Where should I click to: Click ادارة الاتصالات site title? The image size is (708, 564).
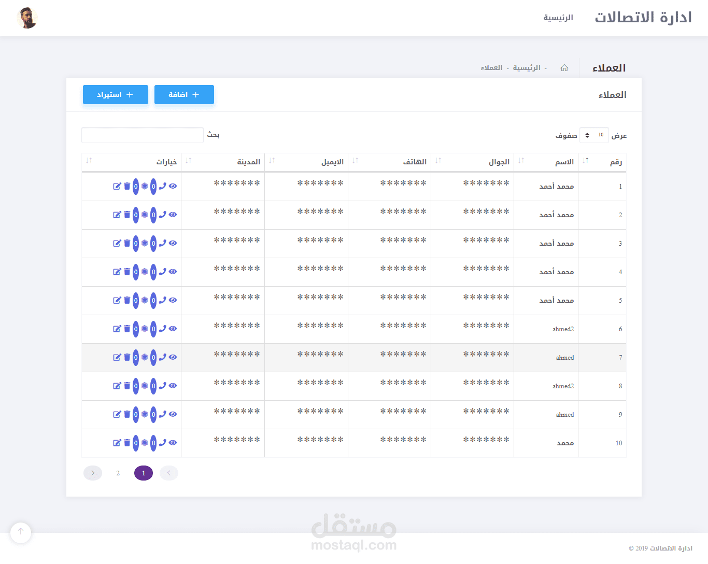[643, 18]
